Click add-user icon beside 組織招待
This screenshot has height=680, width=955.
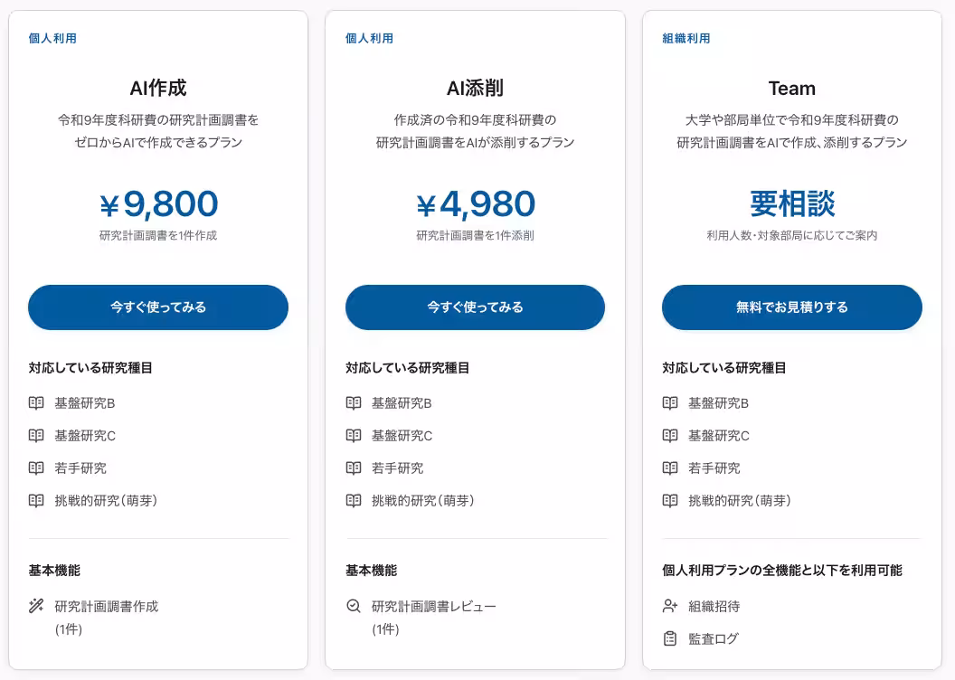(x=670, y=606)
